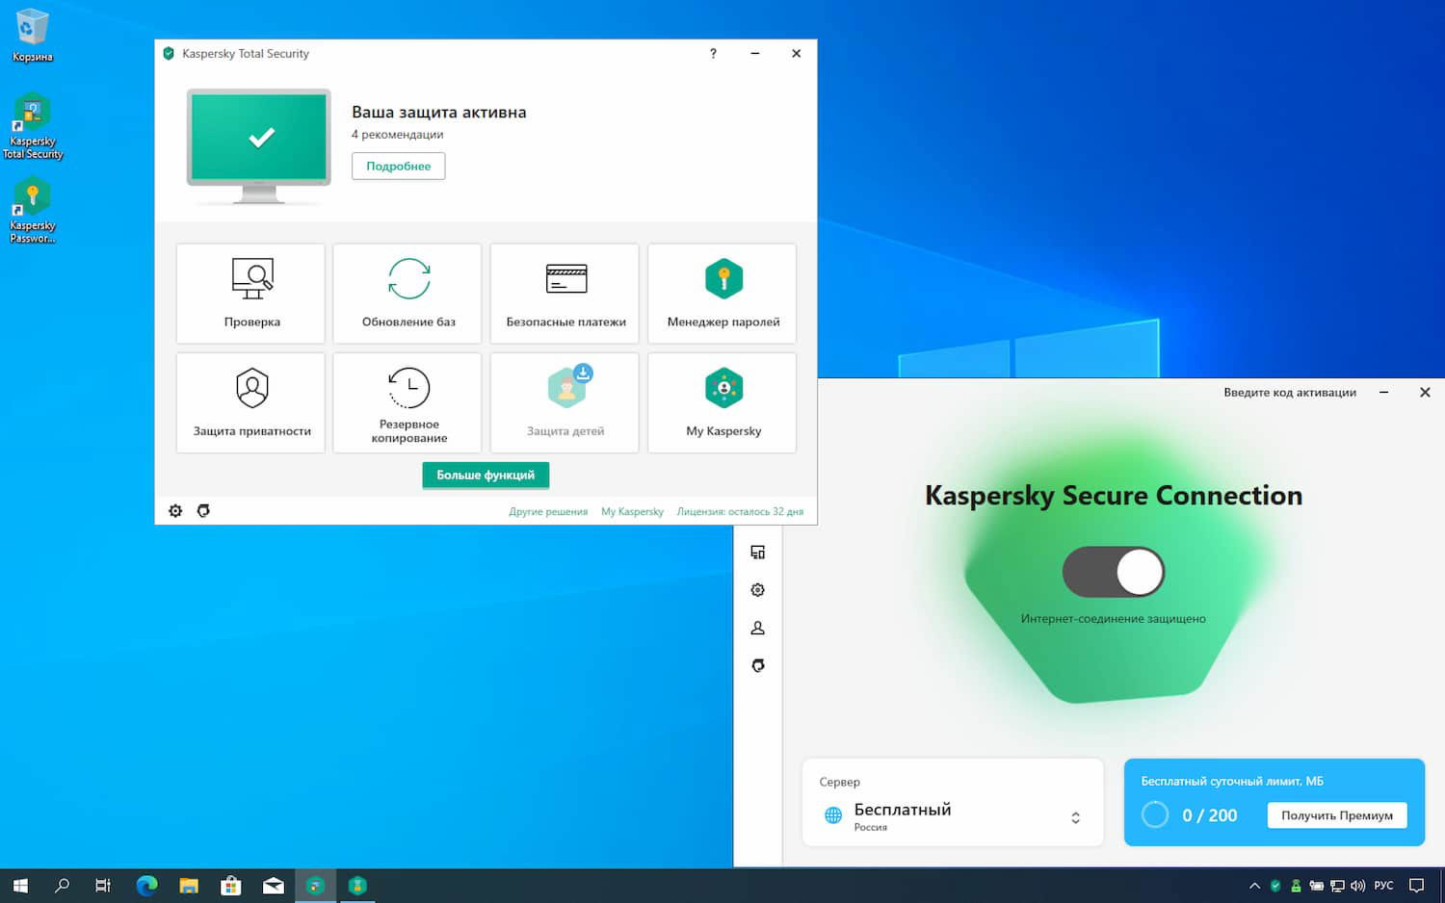
Task: Click the green monitor protection status image
Action: [x=259, y=146]
